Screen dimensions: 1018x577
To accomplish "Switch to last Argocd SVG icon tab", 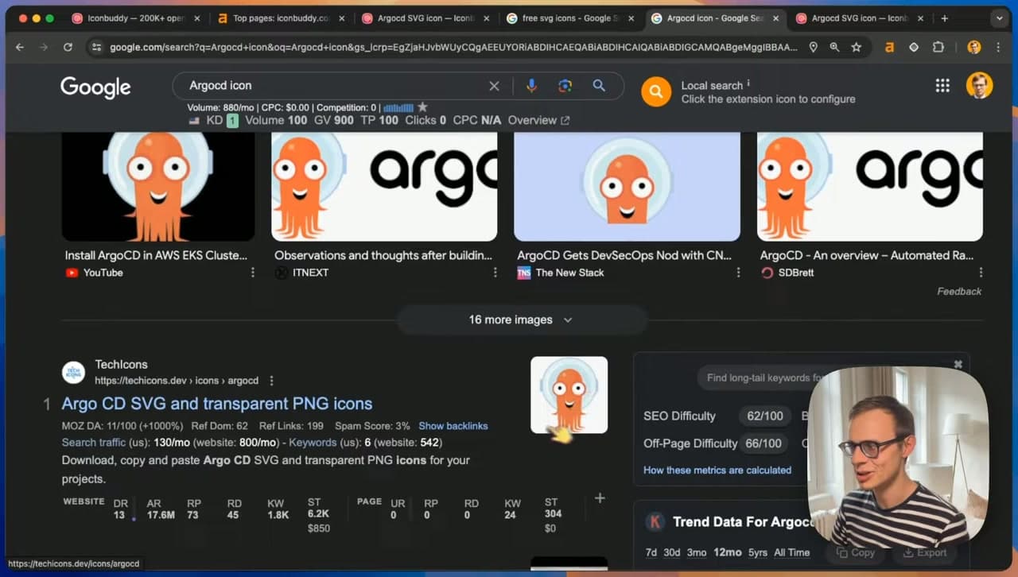I will coord(859,18).
